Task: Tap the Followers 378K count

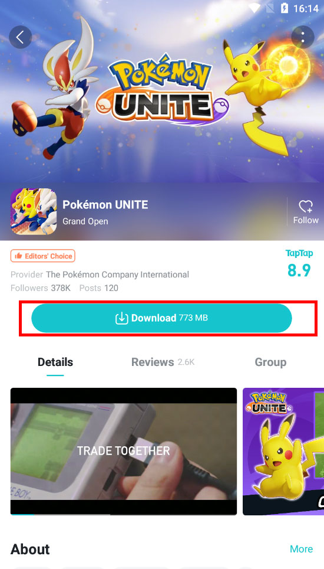Action: click(x=41, y=288)
